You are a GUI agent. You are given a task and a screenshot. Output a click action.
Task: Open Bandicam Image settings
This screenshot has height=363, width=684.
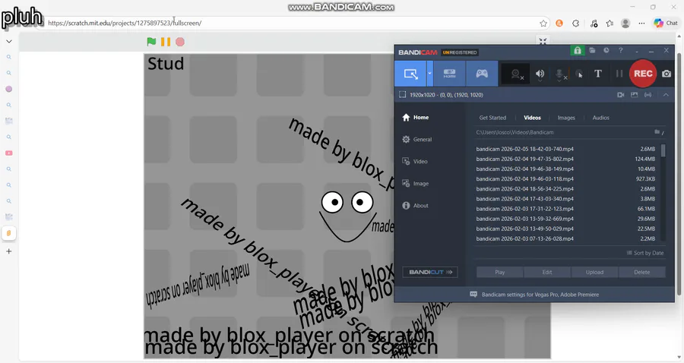pyautogui.click(x=415, y=184)
